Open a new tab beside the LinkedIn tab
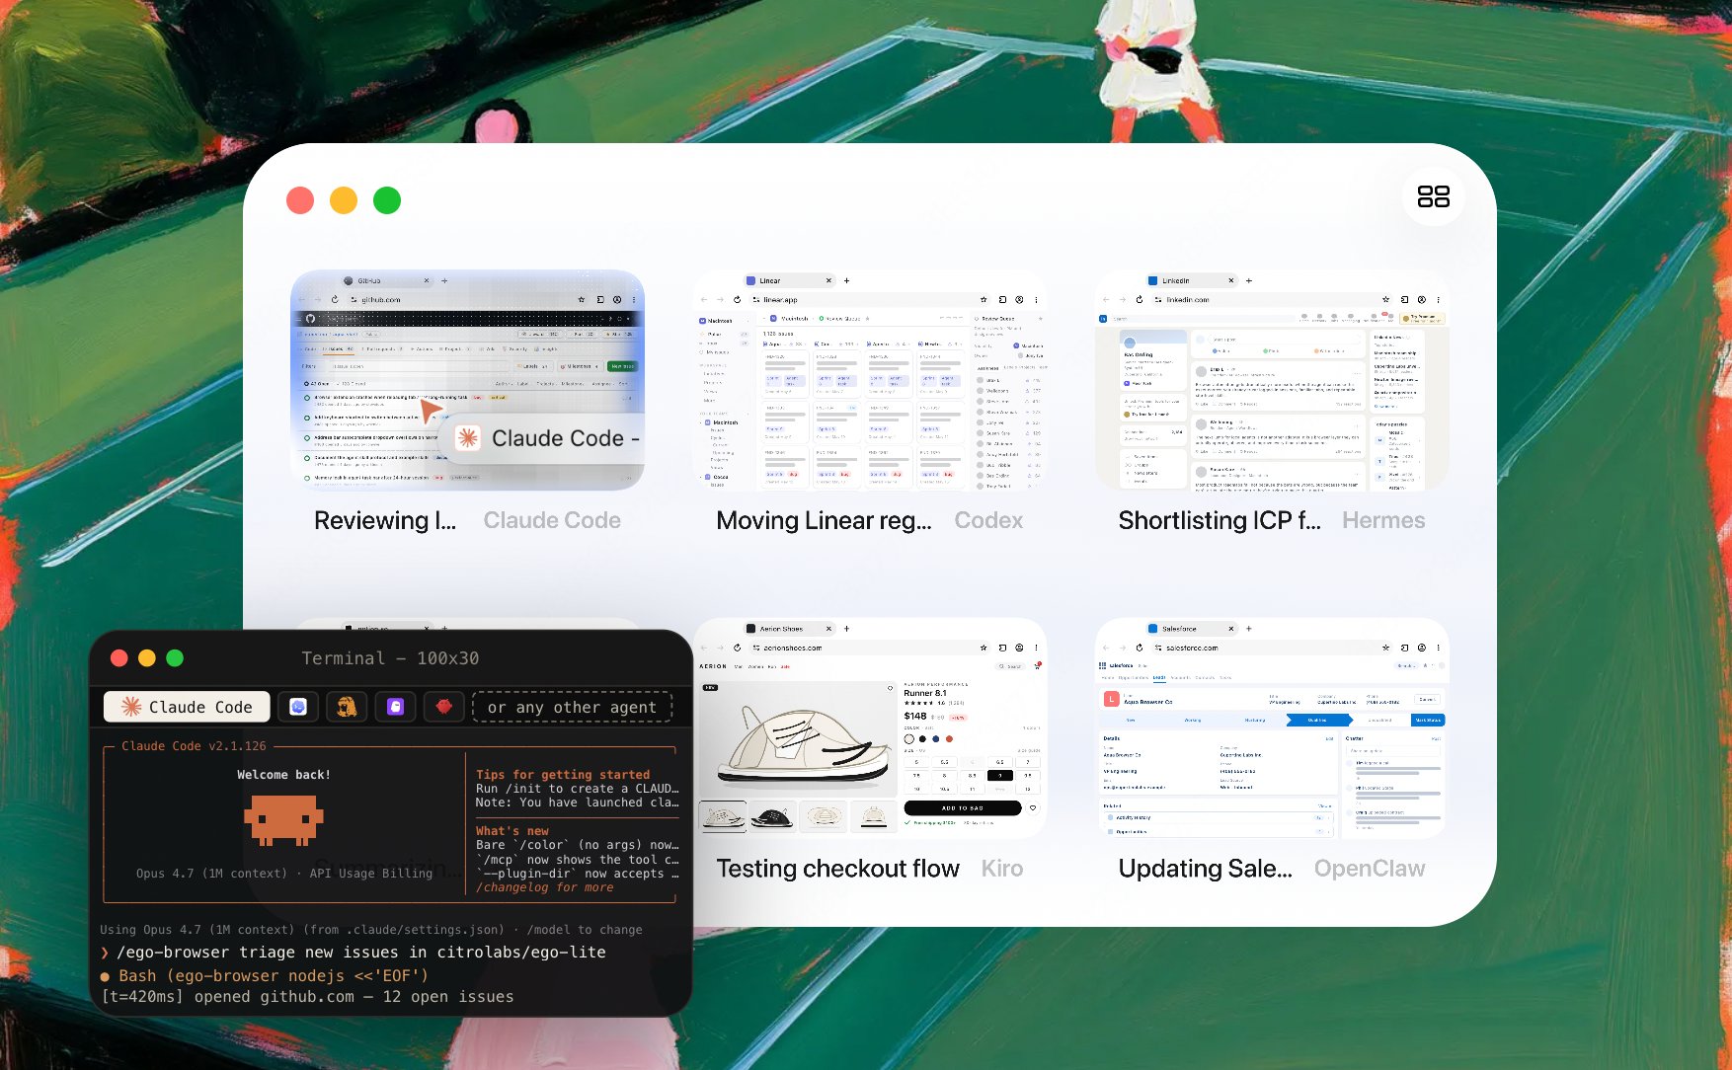The width and height of the screenshot is (1732, 1070). (x=1249, y=280)
